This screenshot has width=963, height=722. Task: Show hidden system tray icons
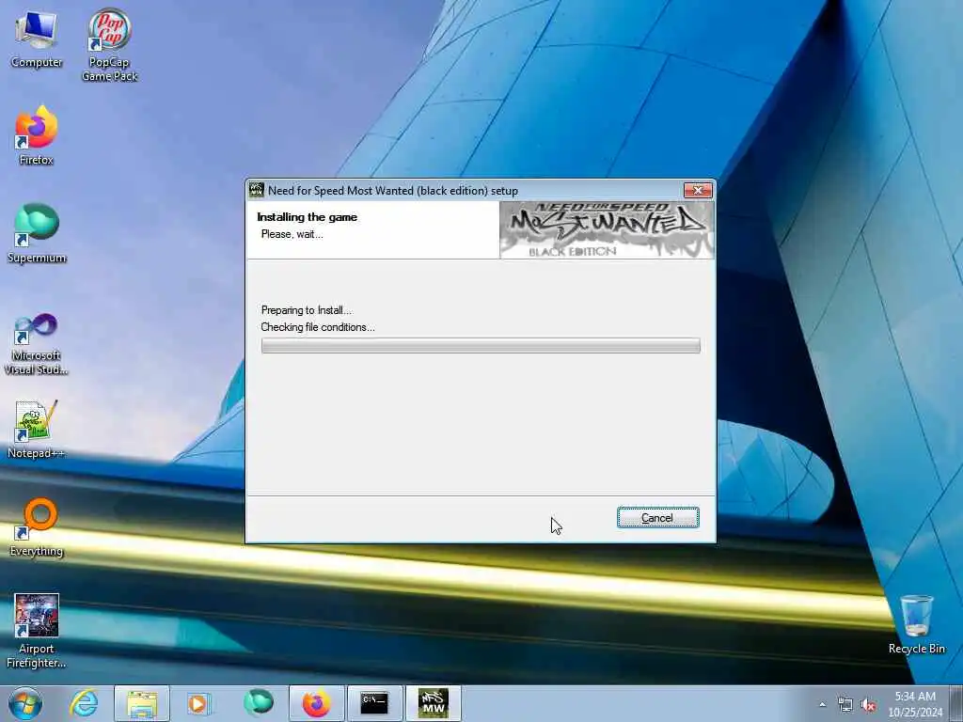pos(822,705)
